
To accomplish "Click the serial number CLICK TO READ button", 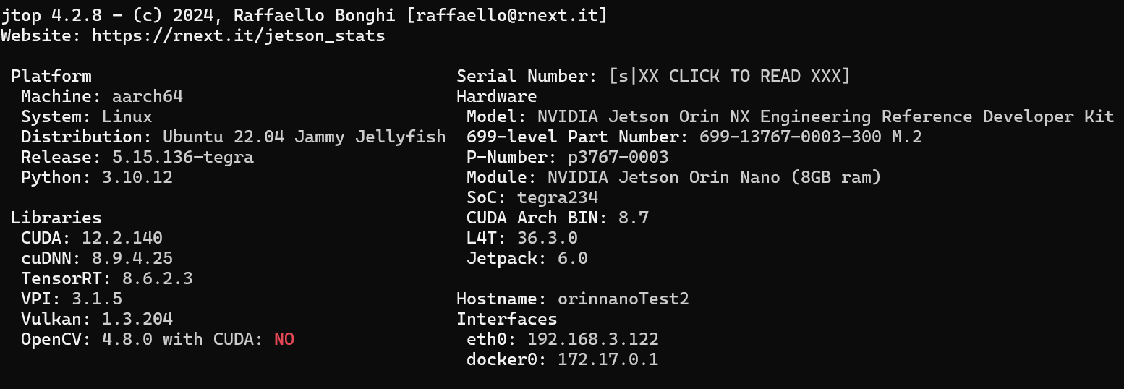I will [x=730, y=76].
